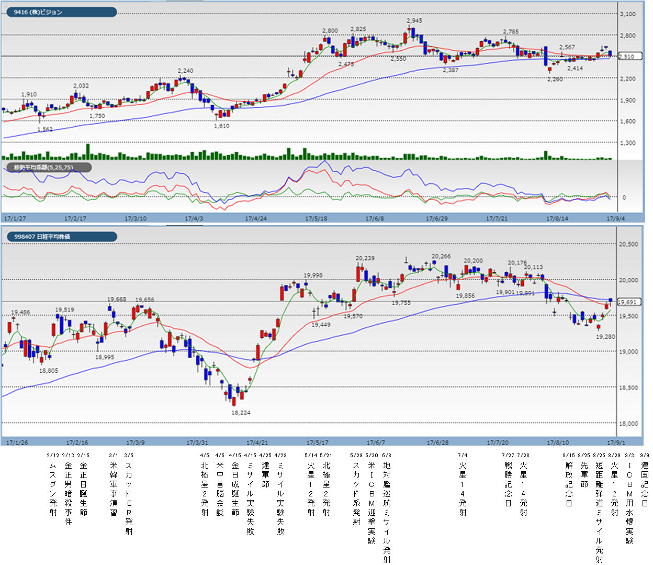Screen dimensions: 653x565
Task: Select the 19,755 Nikkei label
Action: tap(401, 303)
